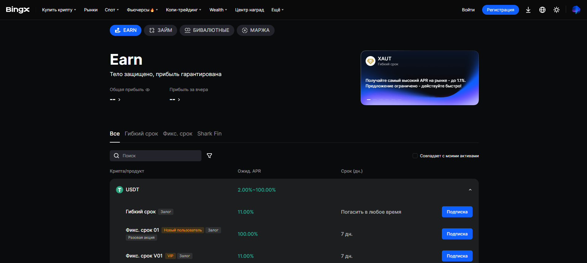Click the filter funnel icon
The height and width of the screenshot is (263, 587).
point(209,156)
